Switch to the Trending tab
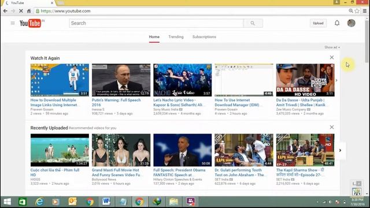Screen dimensions: 370x208 pos(176,37)
